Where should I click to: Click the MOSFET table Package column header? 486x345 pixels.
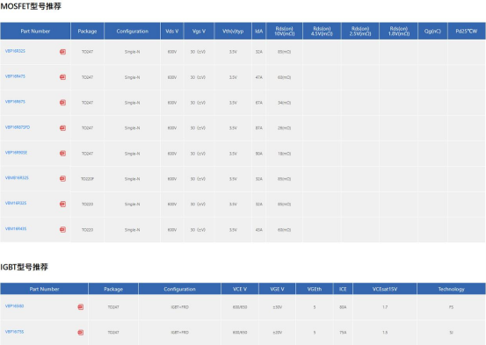tap(87, 31)
